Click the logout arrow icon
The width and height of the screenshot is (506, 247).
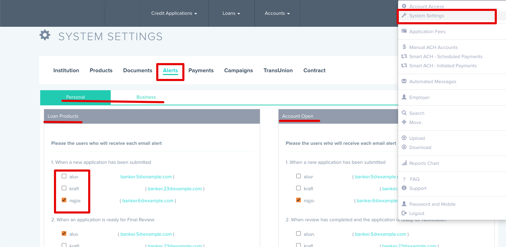pyautogui.click(x=404, y=213)
